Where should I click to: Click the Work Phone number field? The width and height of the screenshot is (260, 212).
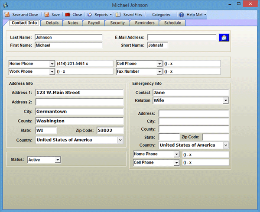pyautogui.click(x=84, y=71)
